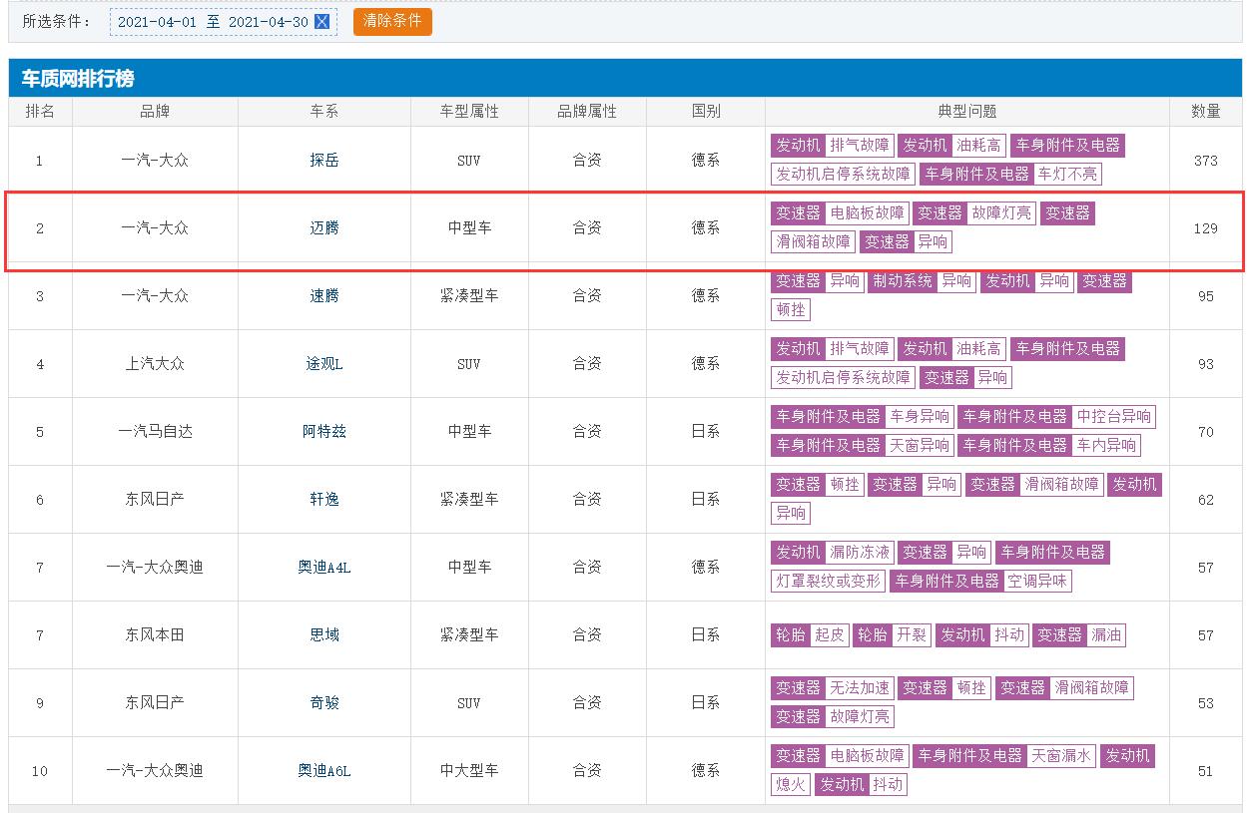Click the 清除条件 button
1250x813 pixels.
(392, 21)
